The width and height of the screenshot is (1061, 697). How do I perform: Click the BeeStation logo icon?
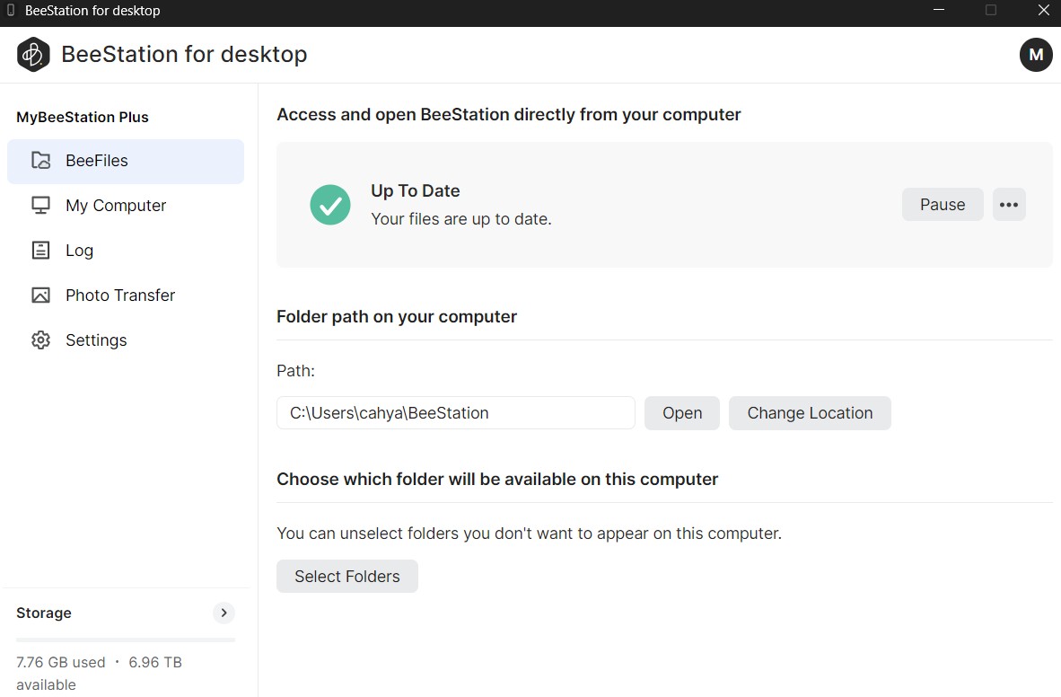(33, 54)
